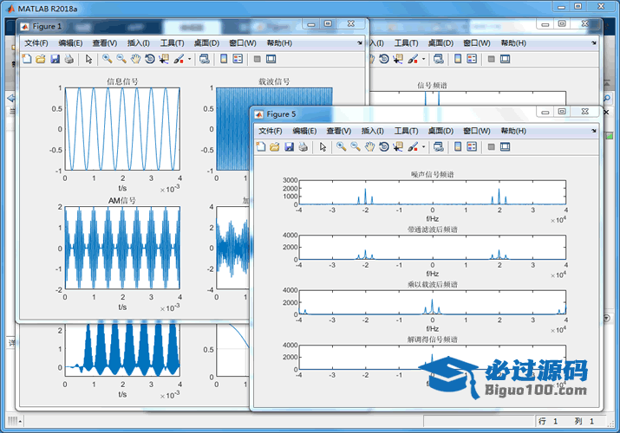Viewport: 620px width, 433px height.
Task: Click Show Plot Tools button in Figure 1
Action: [271, 59]
